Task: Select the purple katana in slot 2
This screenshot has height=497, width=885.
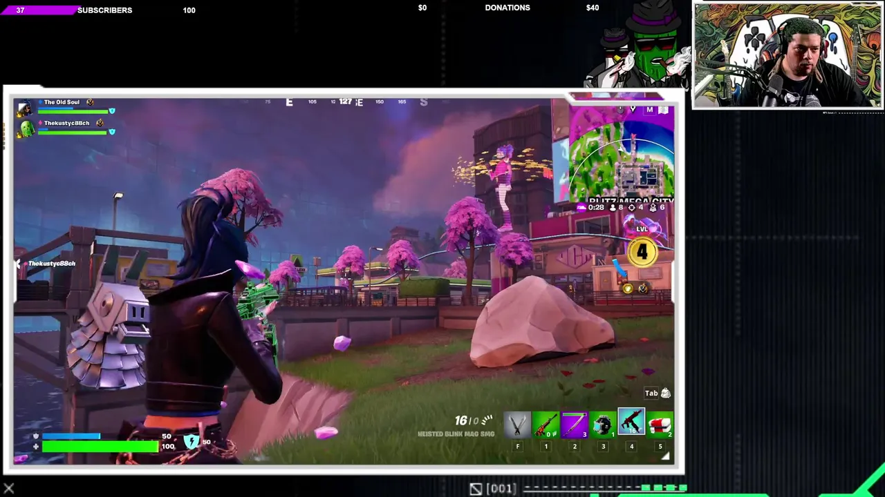Action: [x=574, y=424]
